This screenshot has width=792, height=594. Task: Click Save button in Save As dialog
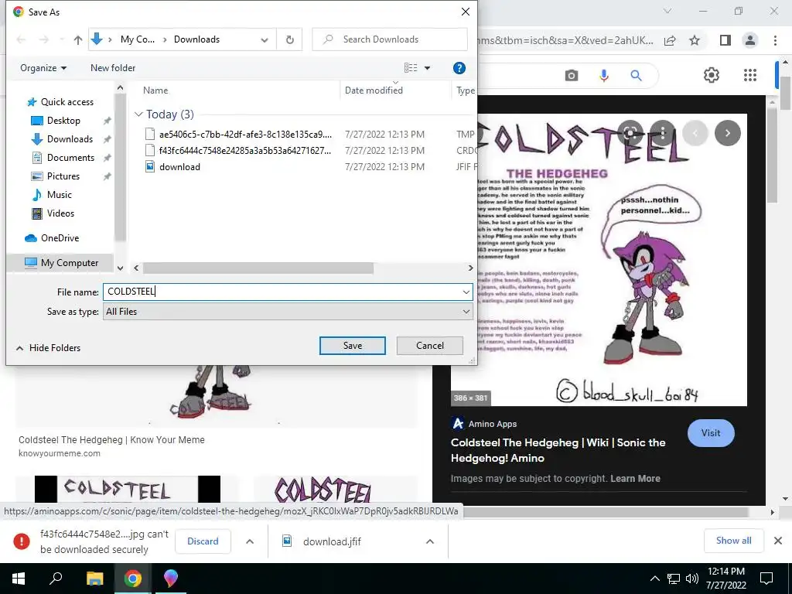coord(352,346)
